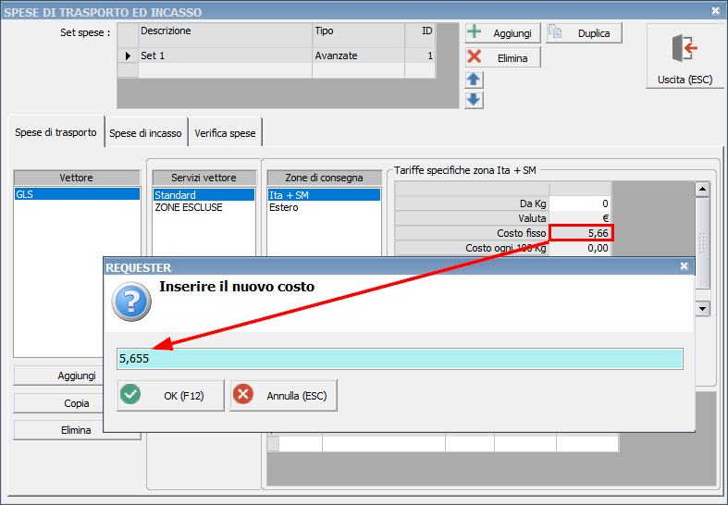
Task: Click the Da Kg value 0
Action: pos(580,203)
